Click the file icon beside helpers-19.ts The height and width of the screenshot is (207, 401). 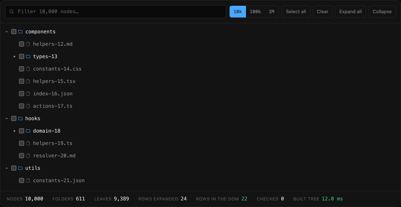click(28, 143)
